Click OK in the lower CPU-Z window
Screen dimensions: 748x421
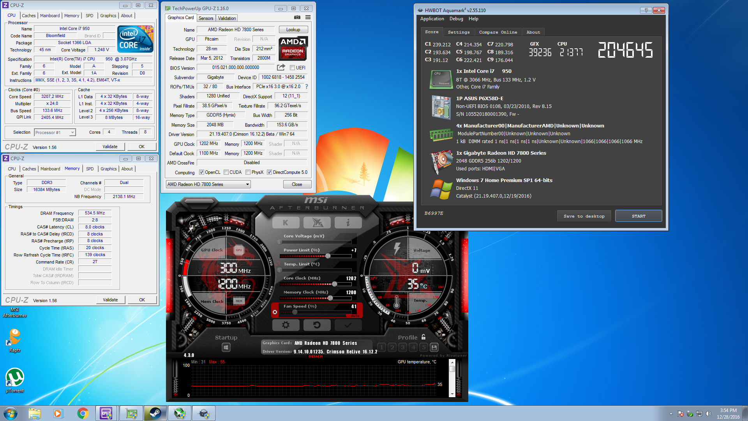[142, 300]
